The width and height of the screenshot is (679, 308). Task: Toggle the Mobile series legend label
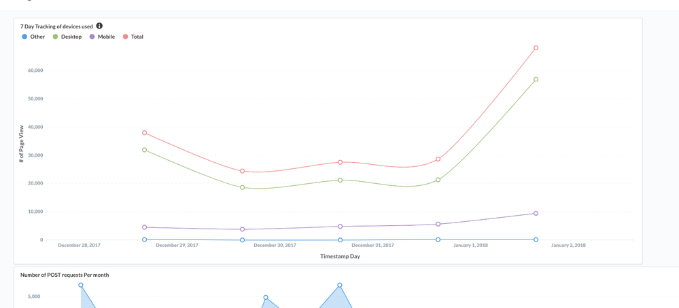click(x=106, y=37)
